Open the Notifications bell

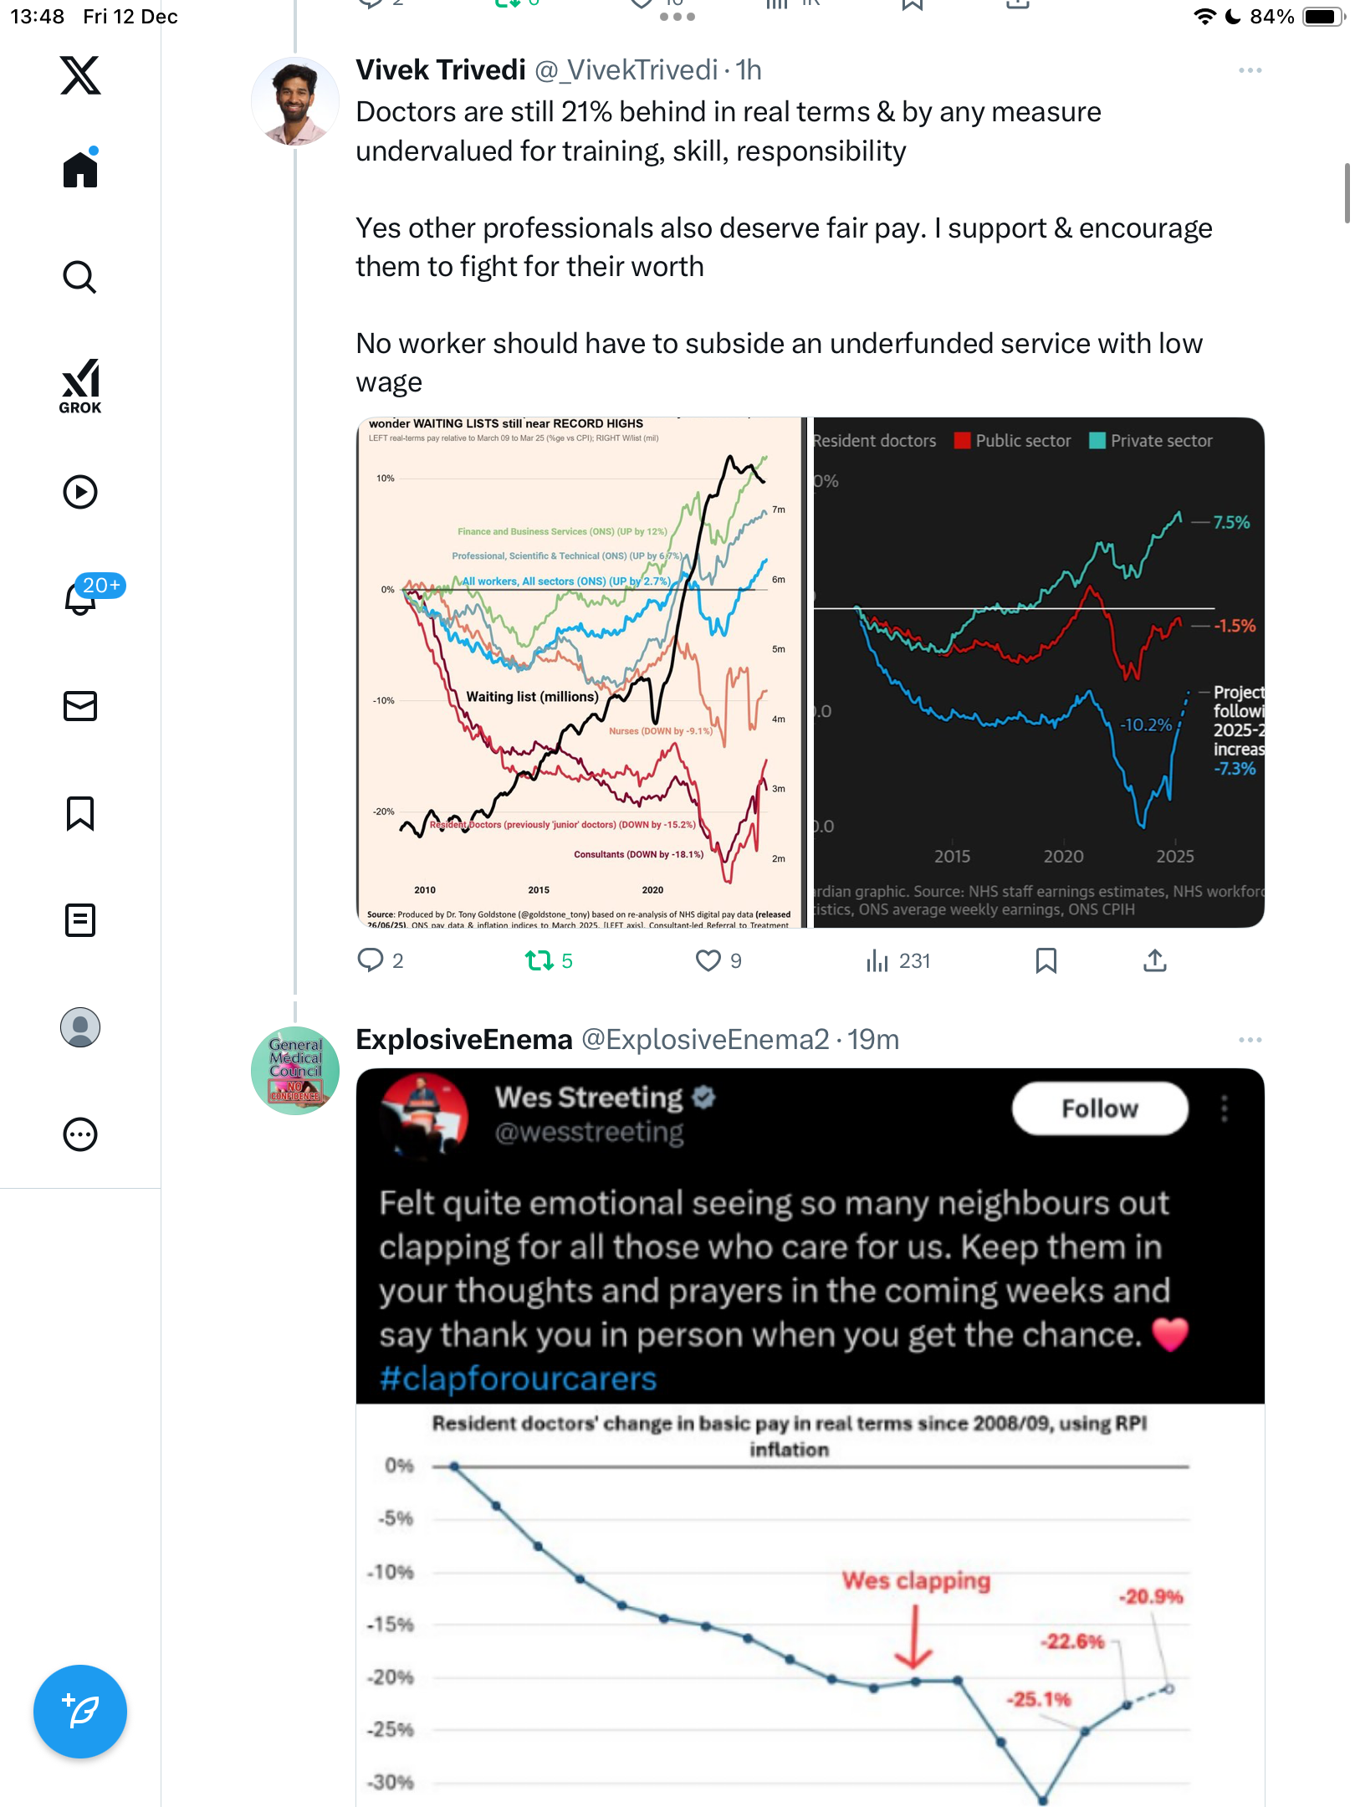coord(80,597)
